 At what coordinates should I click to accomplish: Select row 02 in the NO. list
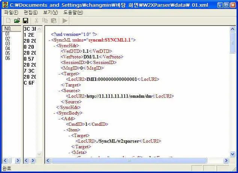[7, 39]
